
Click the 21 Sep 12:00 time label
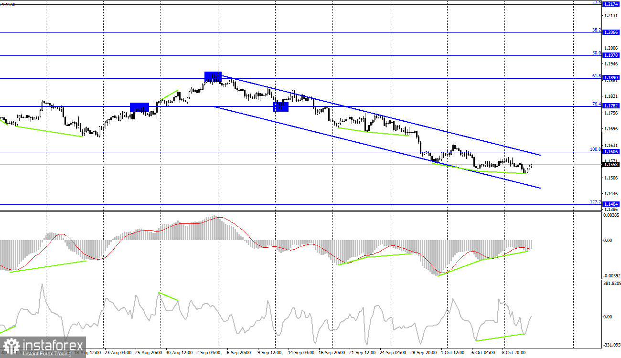tap(363, 353)
